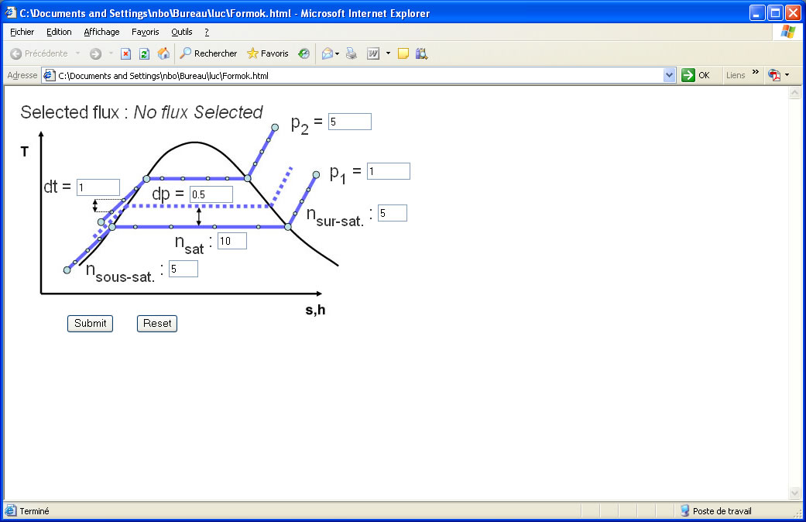Click the green OK go button
Image resolution: width=806 pixels, height=522 pixels.
(695, 75)
